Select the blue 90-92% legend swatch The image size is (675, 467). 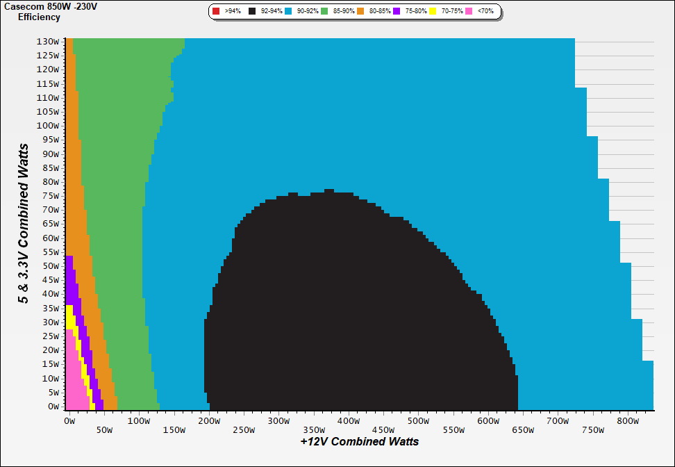288,12
